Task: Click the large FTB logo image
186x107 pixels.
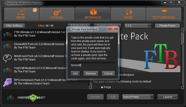Action: tap(161, 57)
